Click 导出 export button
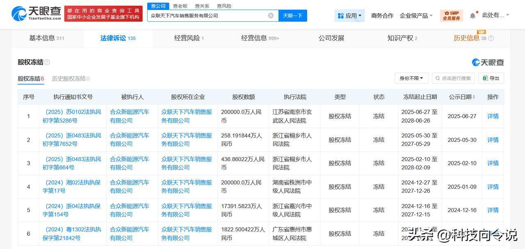Image resolution: width=525 pixels, height=249 pixels. 491,78
